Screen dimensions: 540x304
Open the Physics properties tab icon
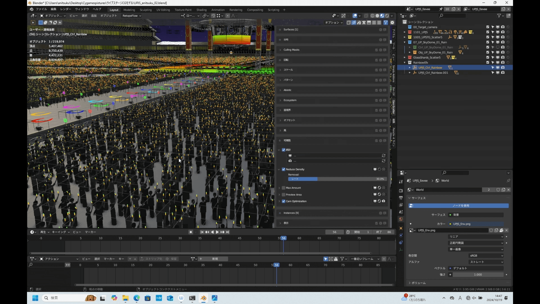[x=401, y=235]
